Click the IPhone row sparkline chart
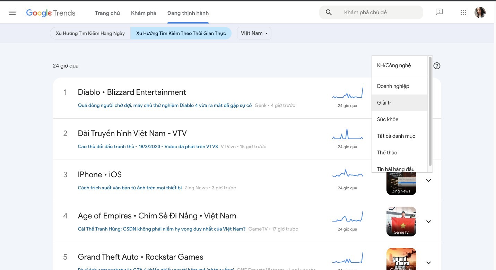The image size is (496, 270). 347,173
